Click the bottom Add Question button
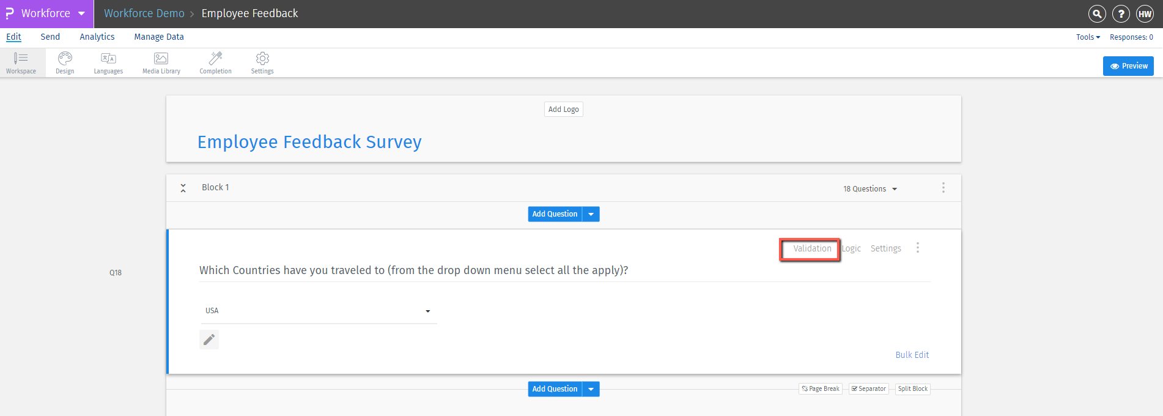Image resolution: width=1163 pixels, height=416 pixels. click(555, 389)
